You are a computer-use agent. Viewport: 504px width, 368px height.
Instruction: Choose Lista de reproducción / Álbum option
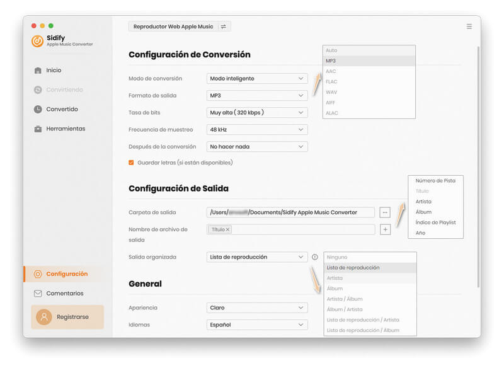(370, 330)
